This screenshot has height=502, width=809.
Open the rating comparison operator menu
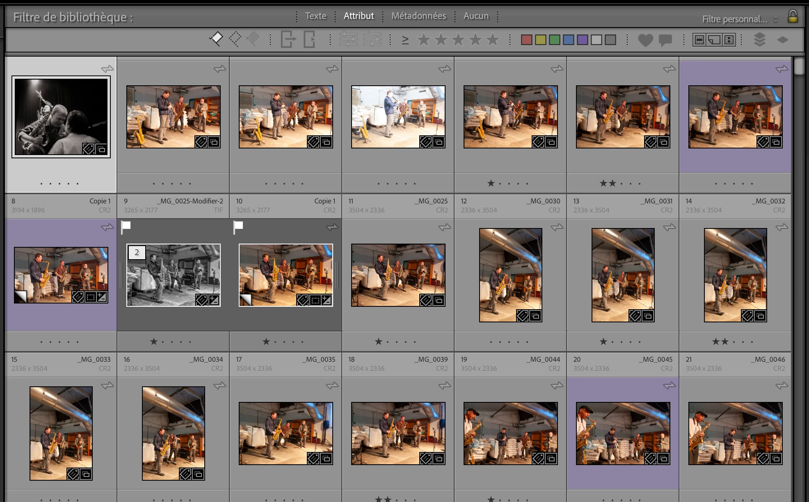tap(405, 40)
